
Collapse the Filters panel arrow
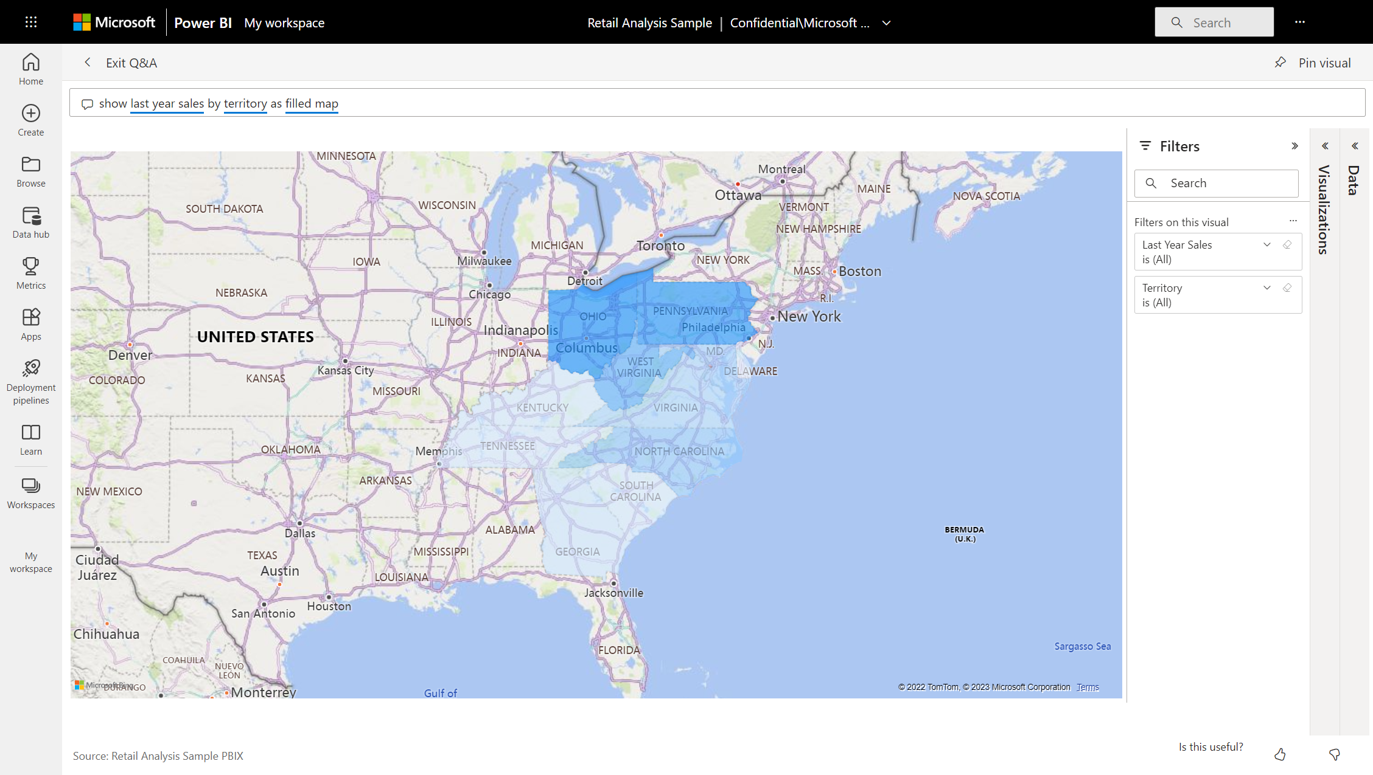point(1294,145)
